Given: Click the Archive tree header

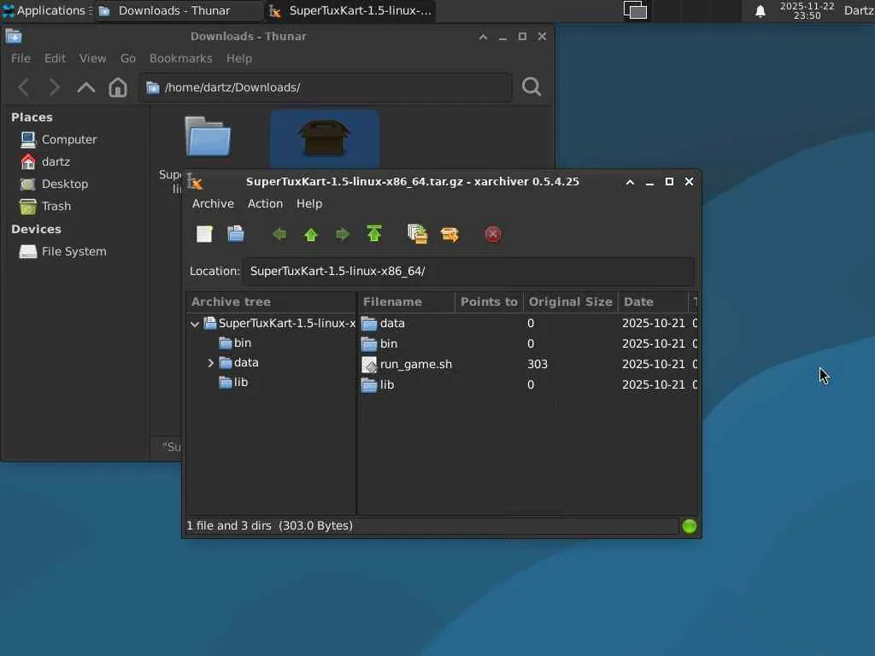Looking at the screenshot, I should [x=271, y=302].
